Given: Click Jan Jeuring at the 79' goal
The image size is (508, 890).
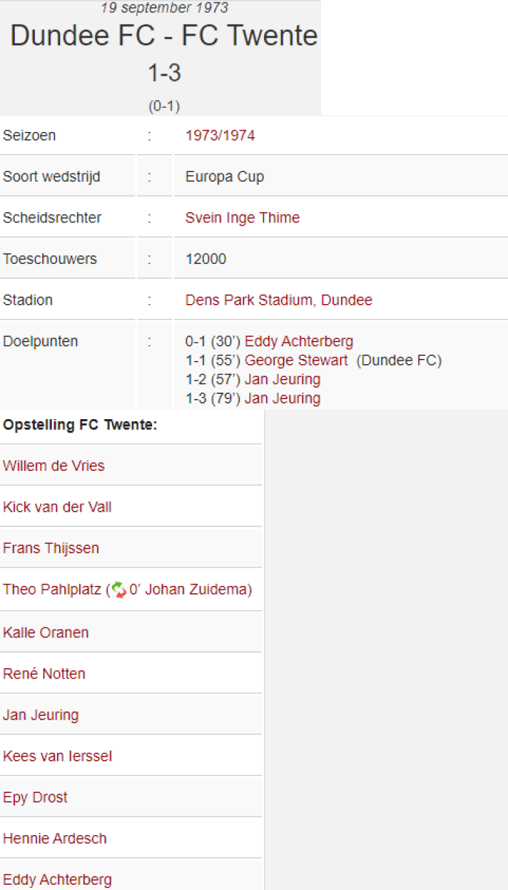Looking at the screenshot, I should (x=283, y=398).
